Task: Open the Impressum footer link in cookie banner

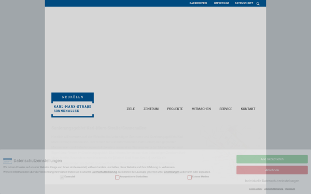Action: click(x=290, y=189)
